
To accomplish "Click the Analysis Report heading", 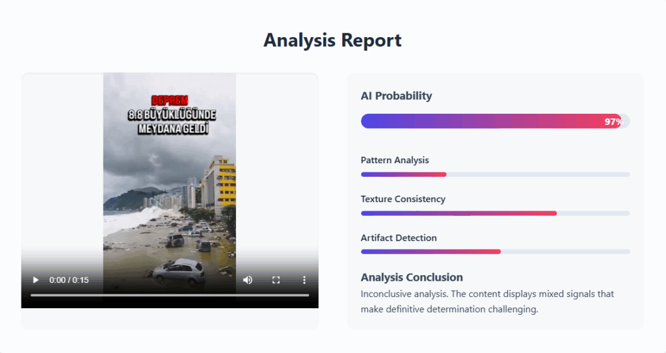I will click(332, 40).
